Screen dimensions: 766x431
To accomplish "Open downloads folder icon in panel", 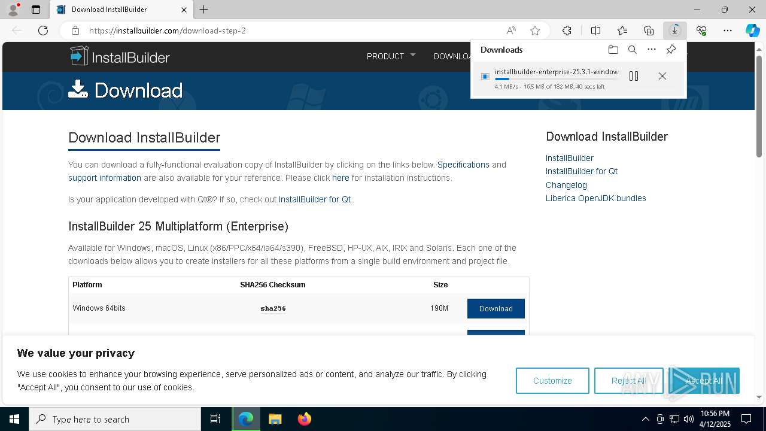I will pyautogui.click(x=613, y=50).
